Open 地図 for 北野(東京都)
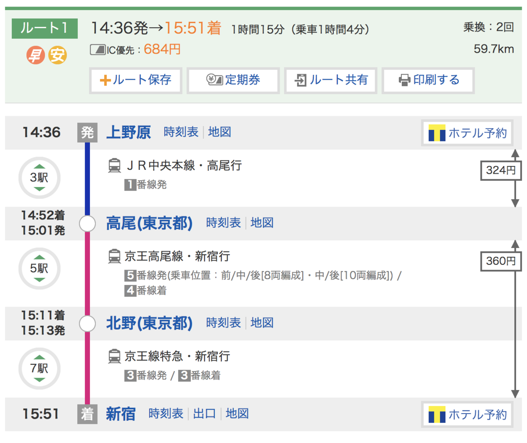 [x=262, y=323]
